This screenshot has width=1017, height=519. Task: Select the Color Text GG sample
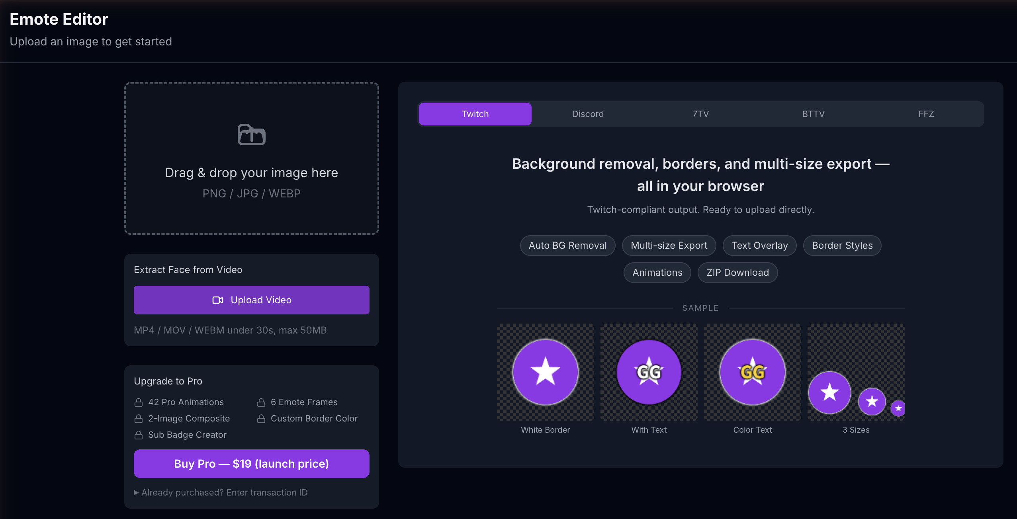(x=752, y=372)
